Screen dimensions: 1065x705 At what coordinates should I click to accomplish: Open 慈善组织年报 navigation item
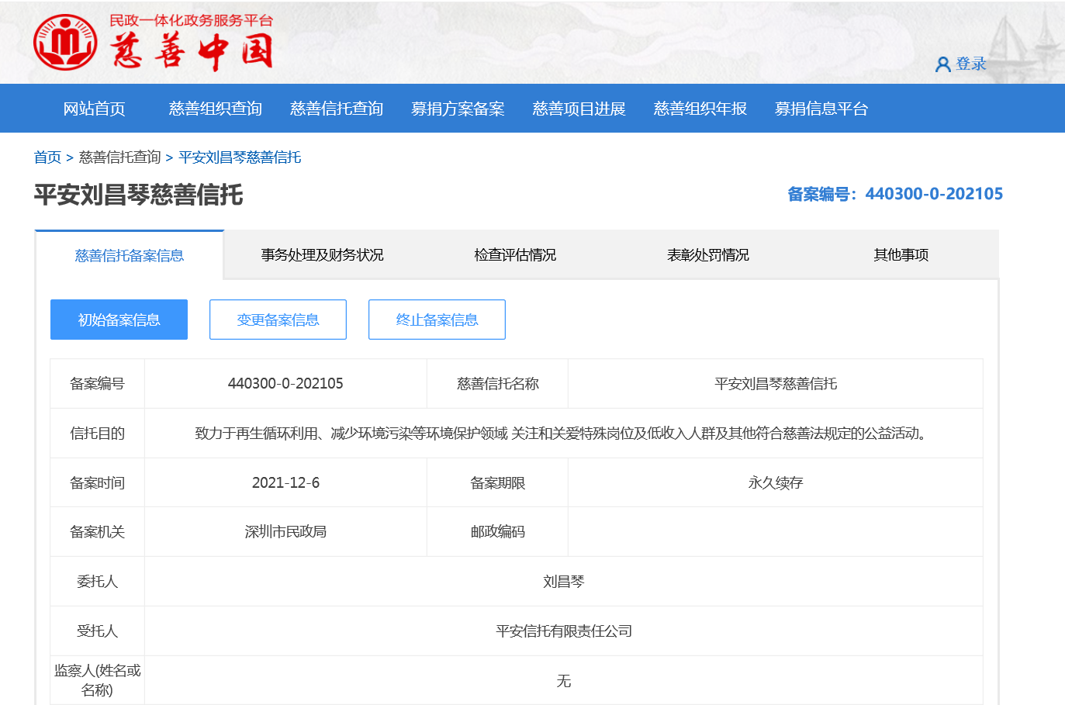coord(700,109)
